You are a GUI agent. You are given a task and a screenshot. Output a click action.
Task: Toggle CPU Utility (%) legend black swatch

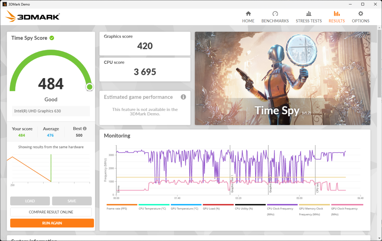250,205
